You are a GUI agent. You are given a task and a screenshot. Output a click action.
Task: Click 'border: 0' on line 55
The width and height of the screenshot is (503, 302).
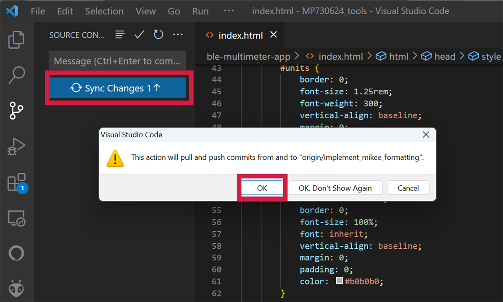click(324, 211)
